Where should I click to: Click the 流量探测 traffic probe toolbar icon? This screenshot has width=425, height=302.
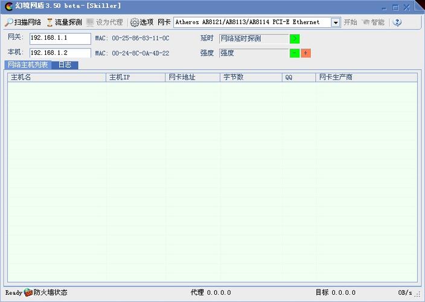pos(50,22)
